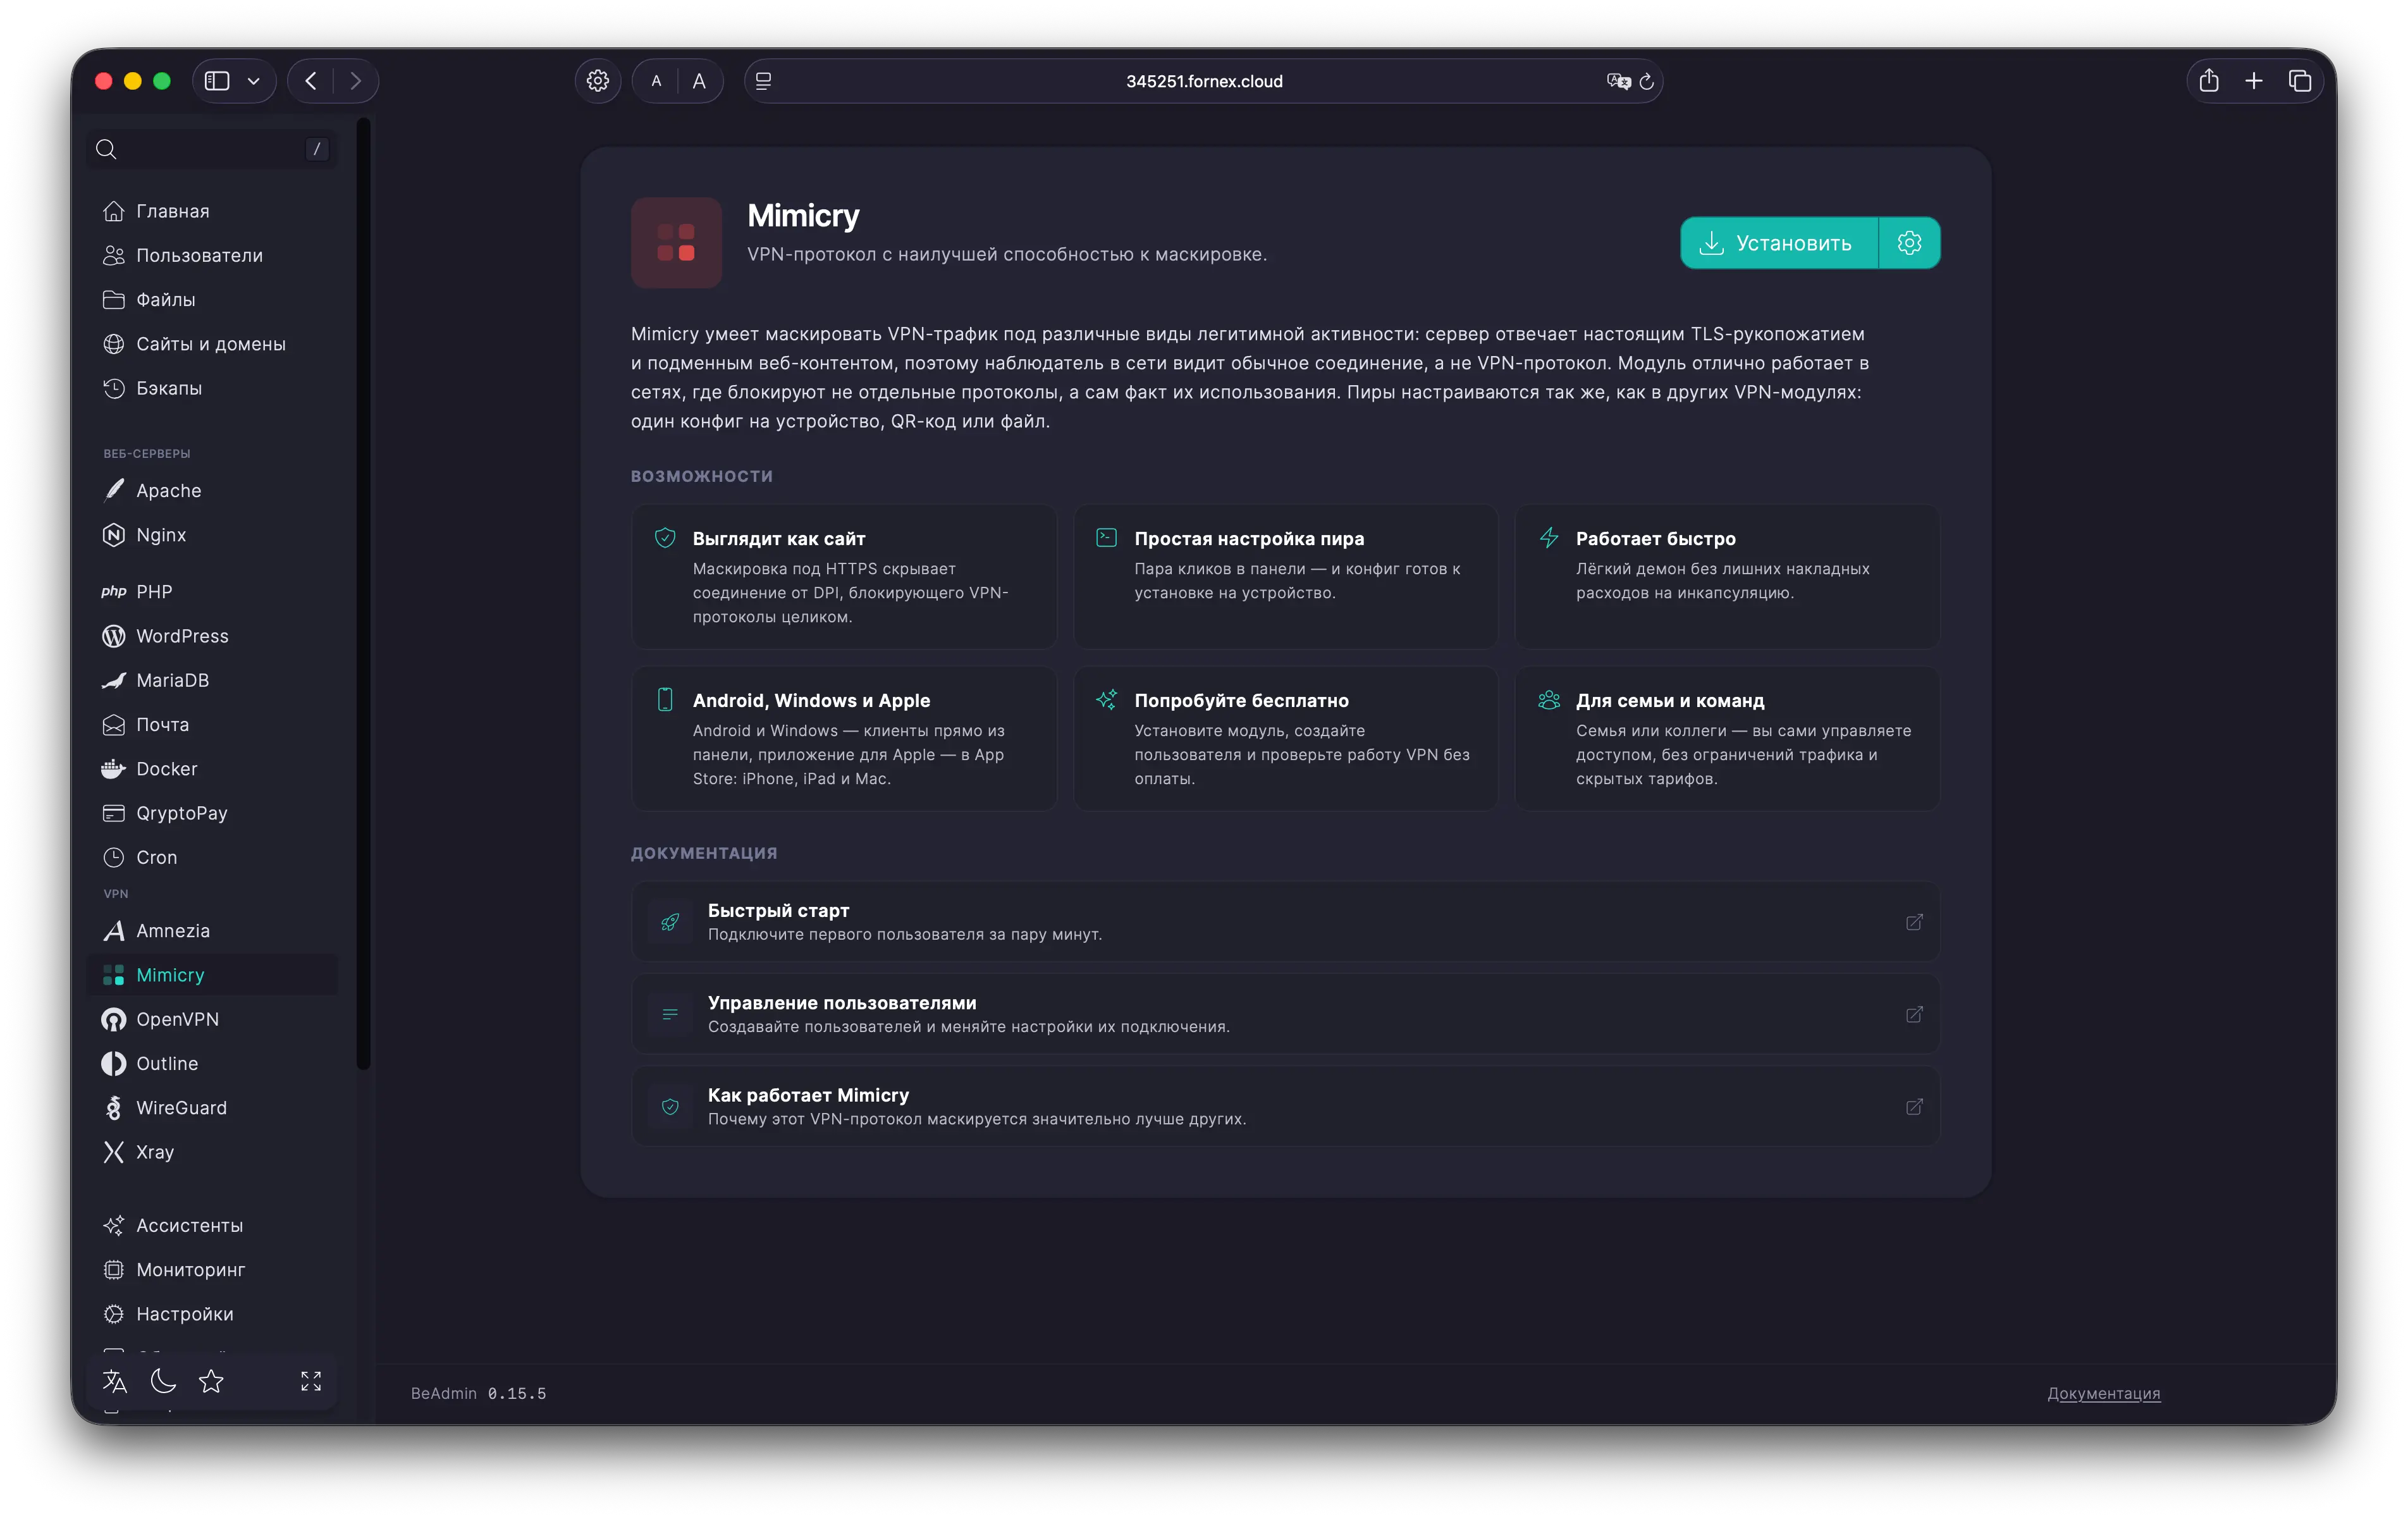Click the WireGuard logo icon
2408x1519 pixels.
114,1108
